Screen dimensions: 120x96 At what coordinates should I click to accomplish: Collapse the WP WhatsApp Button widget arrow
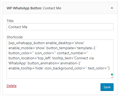112,8
